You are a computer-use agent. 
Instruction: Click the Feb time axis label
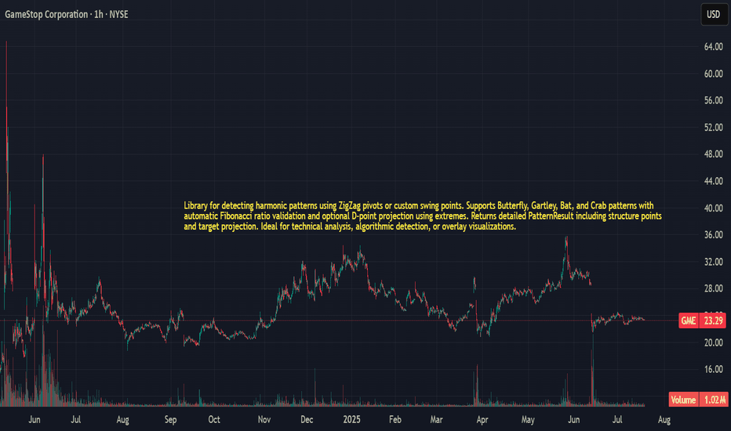coord(395,419)
